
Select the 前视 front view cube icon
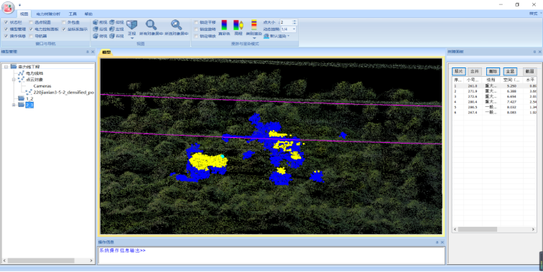[x=96, y=22]
